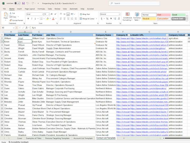Switch to the Account List Template sheet
This screenshot has width=190, height=143.
(83, 138)
